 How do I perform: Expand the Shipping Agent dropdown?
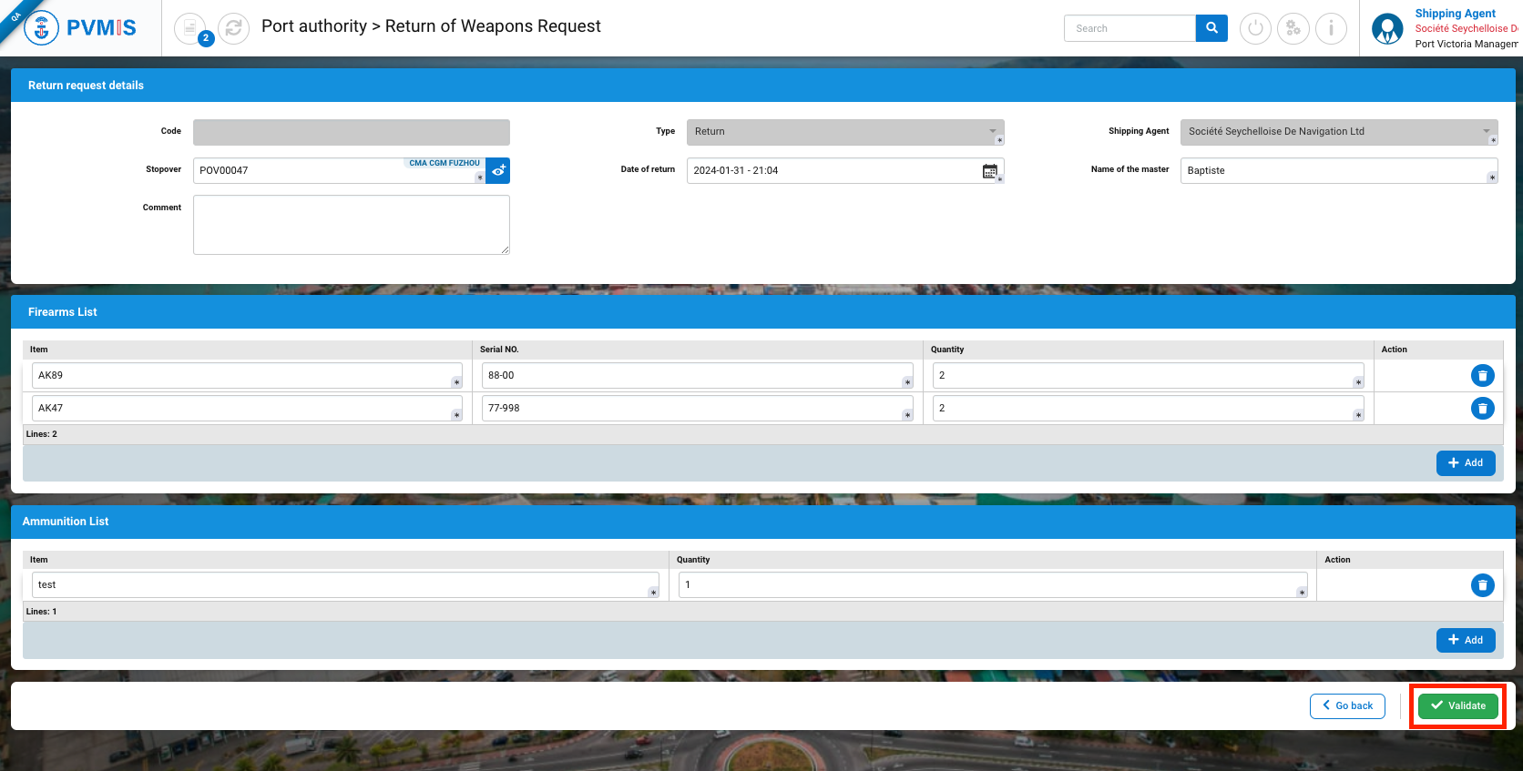1486,132
